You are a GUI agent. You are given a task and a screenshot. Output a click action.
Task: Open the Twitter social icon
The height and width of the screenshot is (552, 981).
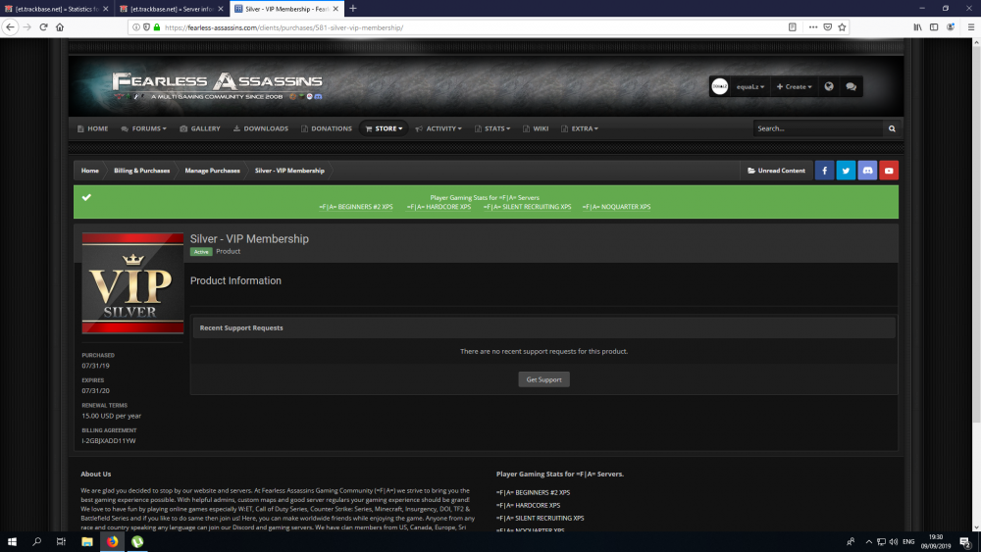coord(846,170)
